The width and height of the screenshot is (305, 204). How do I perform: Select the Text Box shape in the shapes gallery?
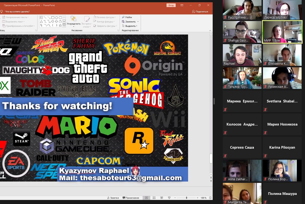pyautogui.click(x=41, y=18)
